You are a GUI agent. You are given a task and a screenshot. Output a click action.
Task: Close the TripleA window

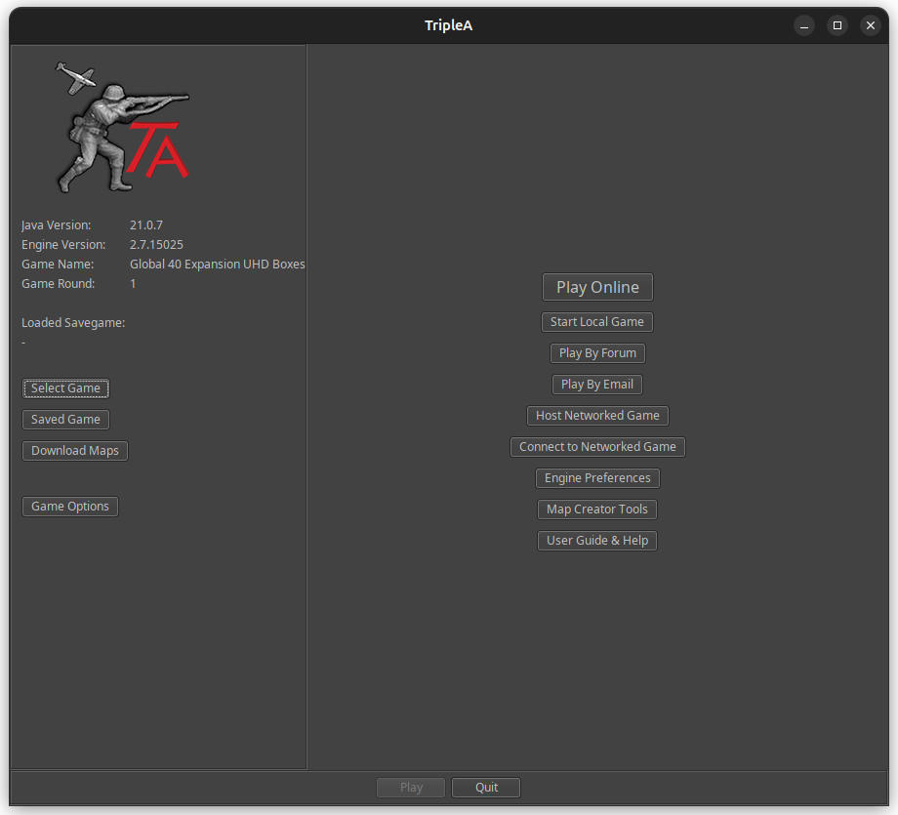[x=870, y=25]
